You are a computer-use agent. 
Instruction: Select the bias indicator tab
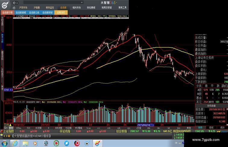89,128
